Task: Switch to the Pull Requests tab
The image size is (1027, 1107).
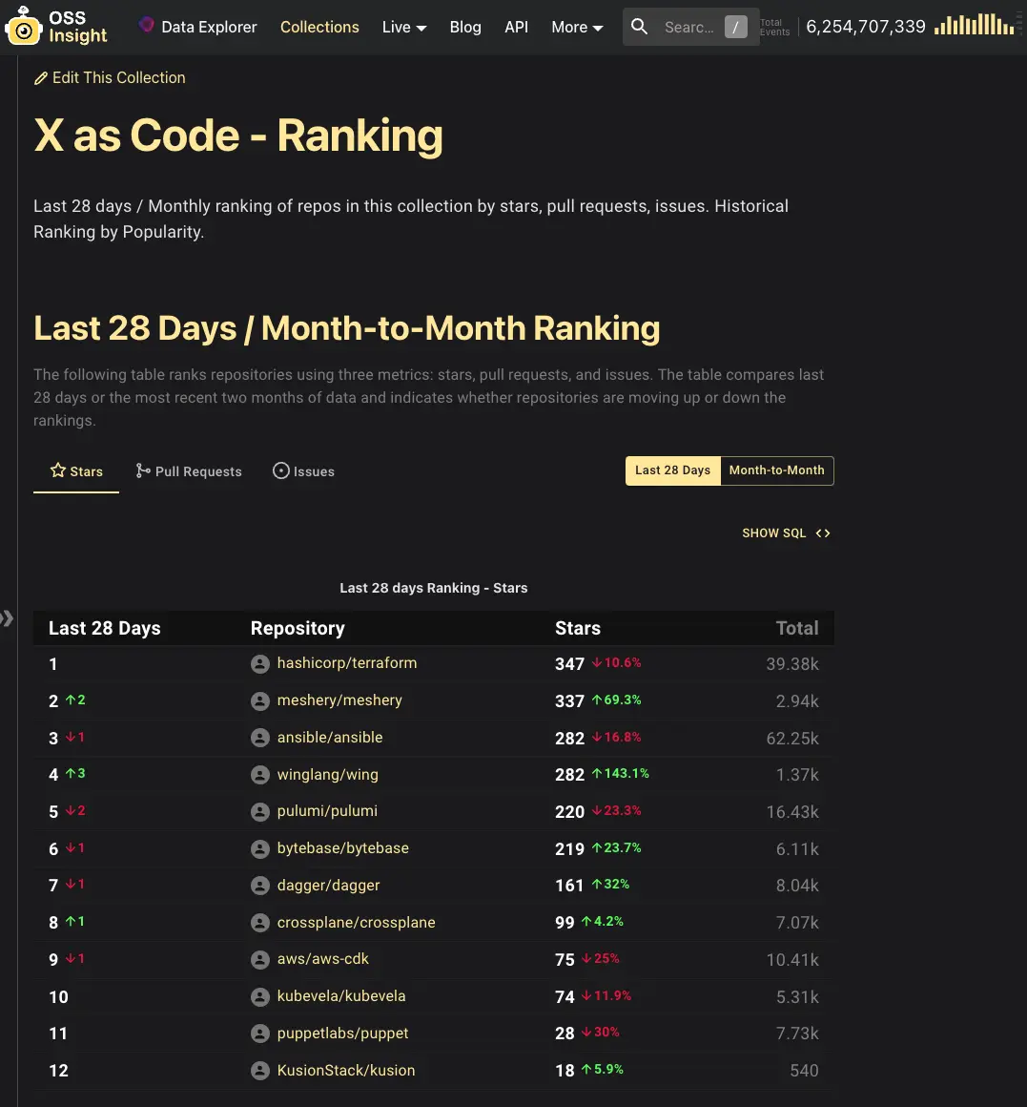Action: pos(189,471)
